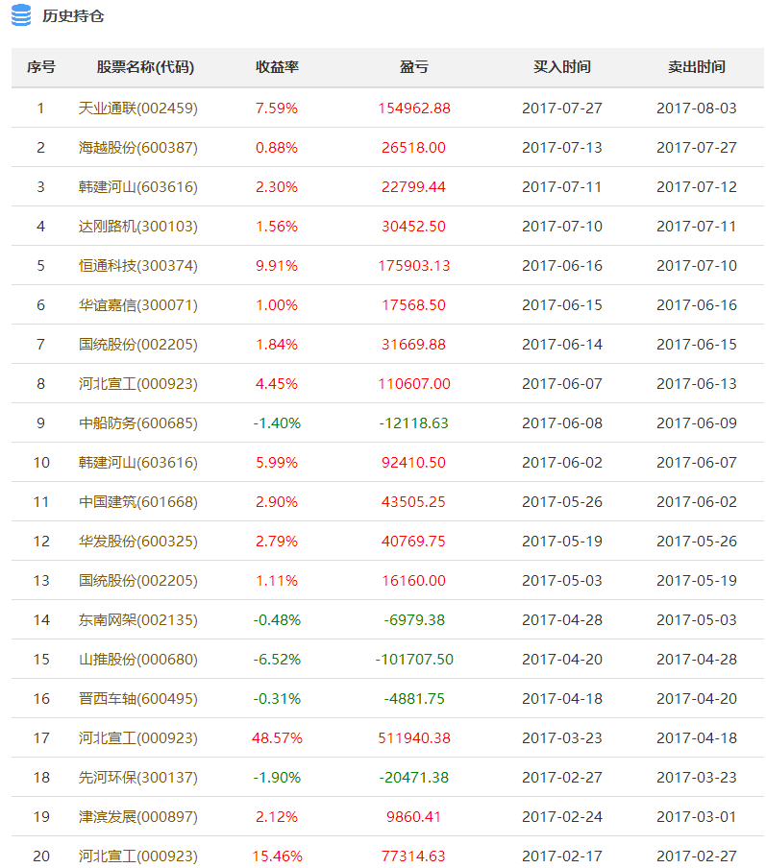Open stock 津滨发展(000897)
This screenshot has width=766, height=868.
(x=137, y=815)
